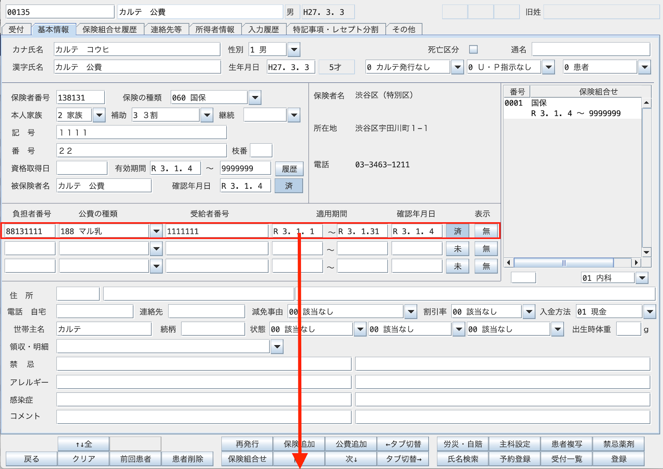Screen dimensions: 663x469
Task: Open the その他 tab
Action: point(404,29)
